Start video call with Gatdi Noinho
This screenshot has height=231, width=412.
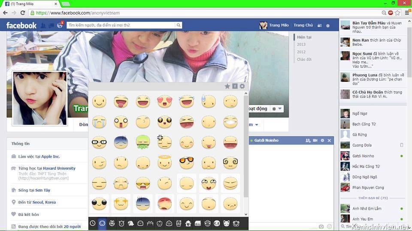[x=315, y=141]
